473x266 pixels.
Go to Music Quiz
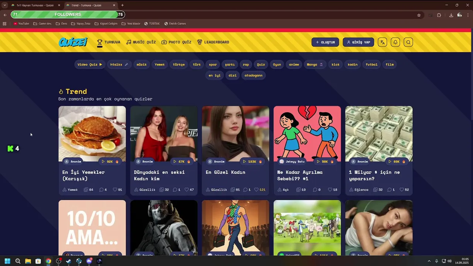point(141,42)
